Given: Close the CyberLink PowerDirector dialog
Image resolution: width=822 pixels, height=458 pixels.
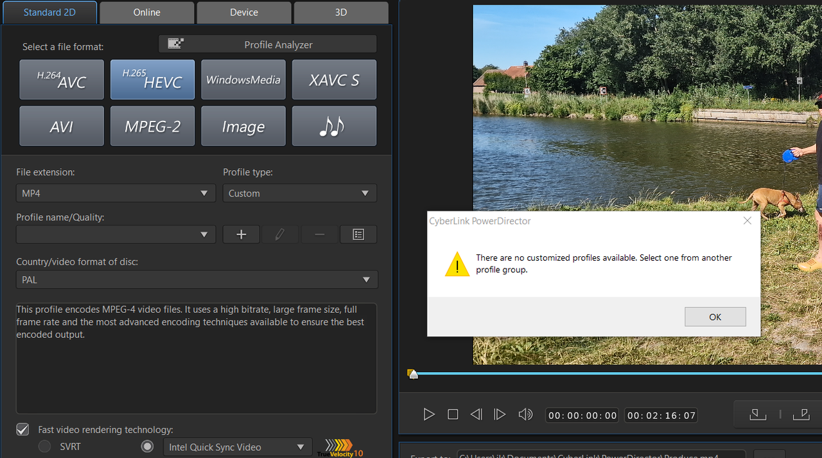Looking at the screenshot, I should click(x=747, y=221).
